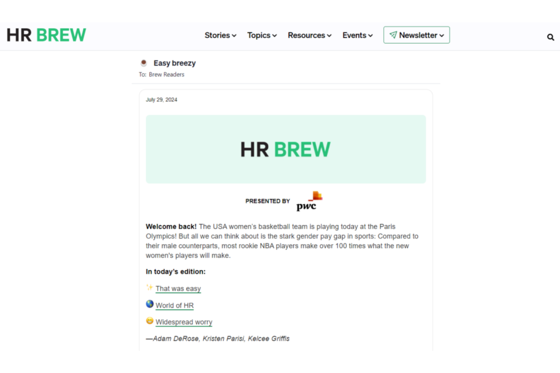Follow the World of HR link
The image size is (560, 373).
175,305
